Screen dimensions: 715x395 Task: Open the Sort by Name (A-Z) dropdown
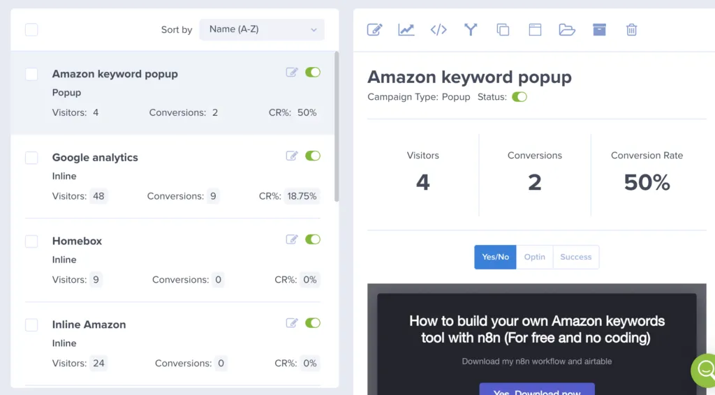pyautogui.click(x=262, y=29)
